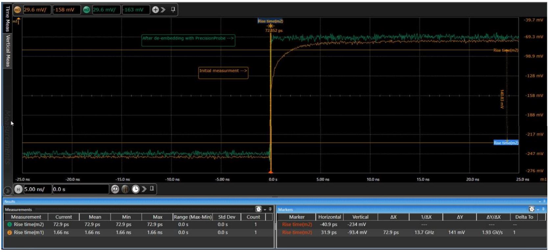Expand the vertical toolbar double-chevron
The image size is (549, 252).
(x=163, y=10)
